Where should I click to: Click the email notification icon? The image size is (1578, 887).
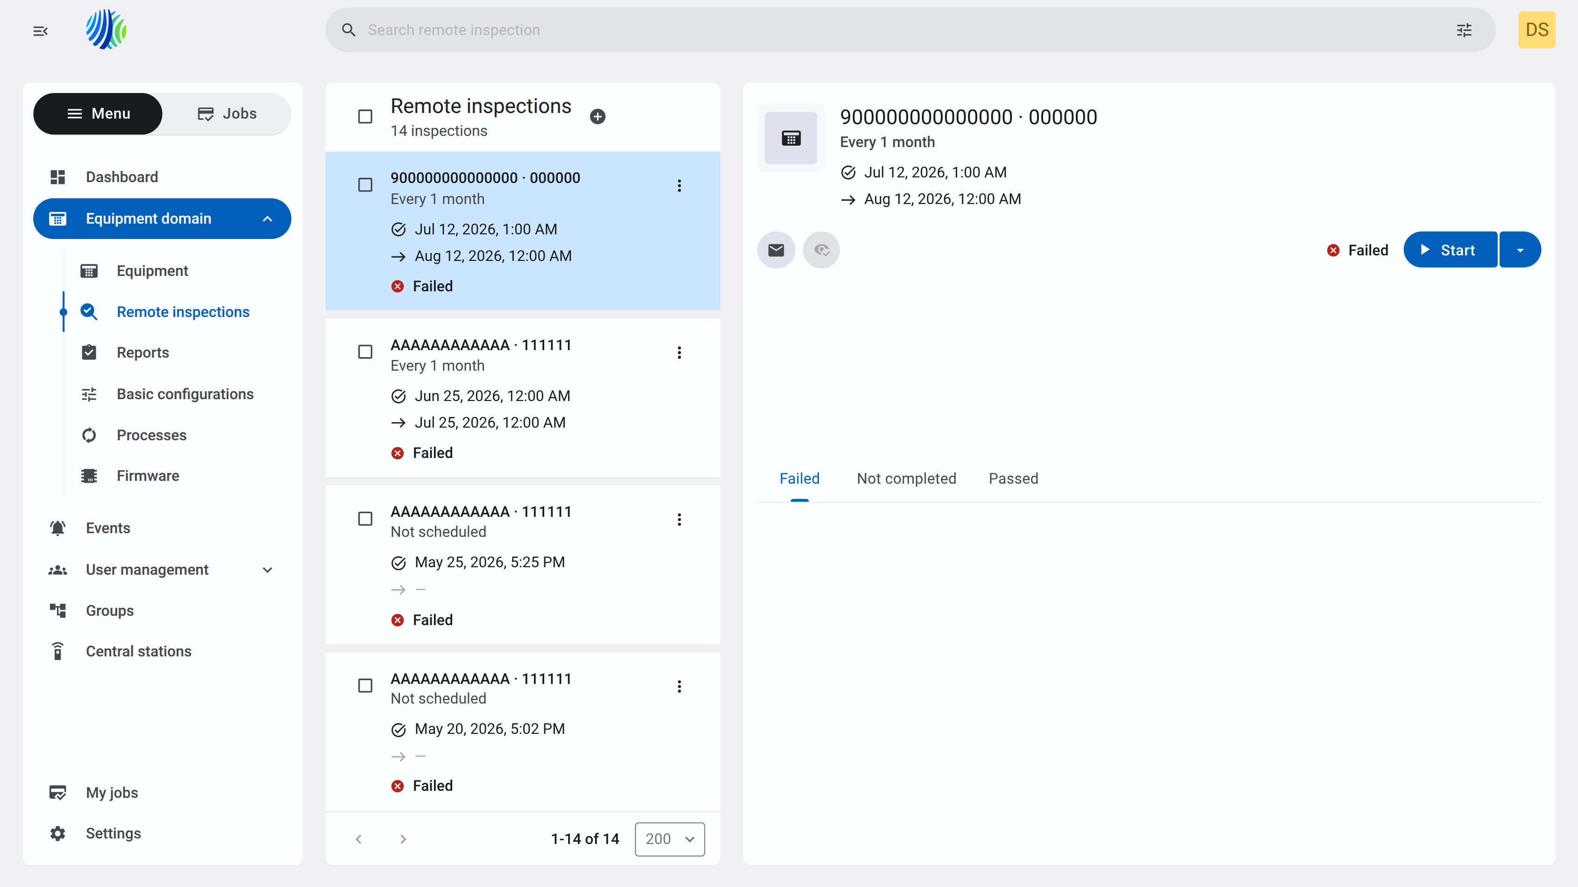tap(776, 250)
